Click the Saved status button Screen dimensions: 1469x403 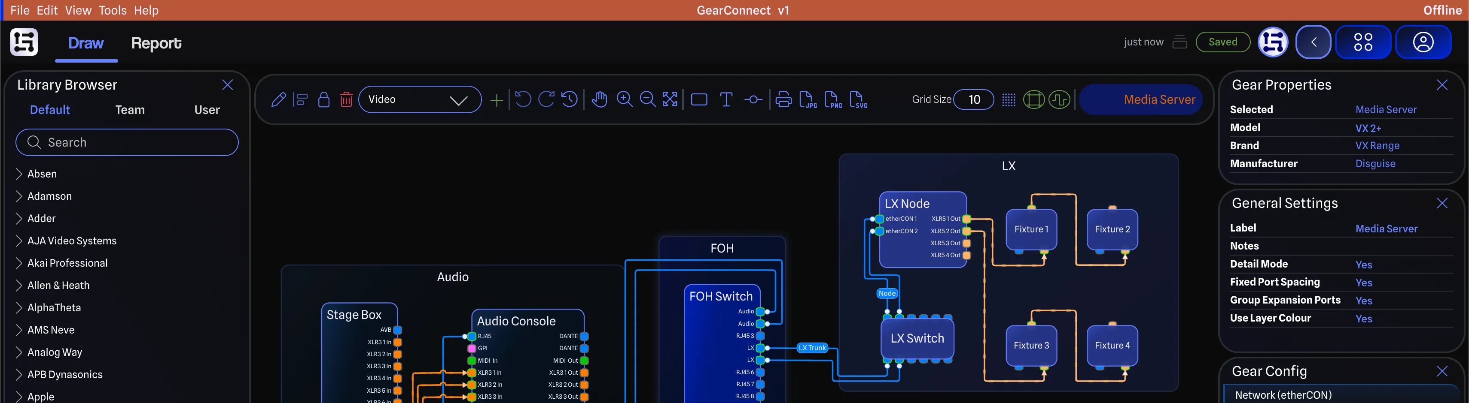tap(1222, 42)
